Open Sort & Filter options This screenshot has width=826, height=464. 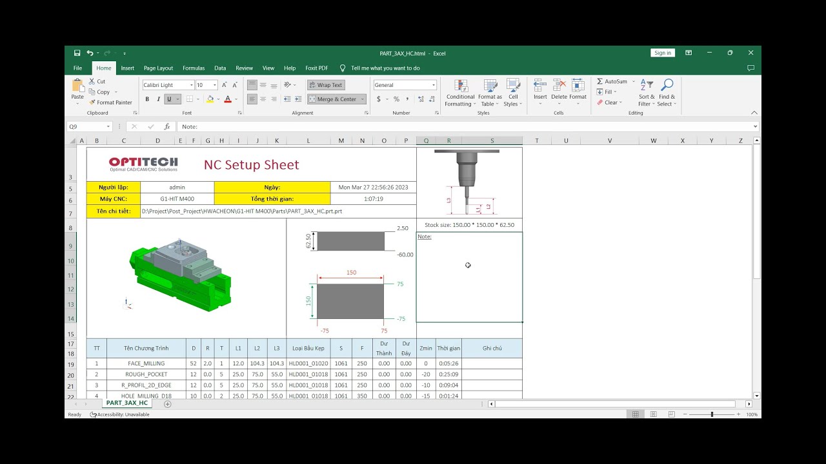coord(646,93)
